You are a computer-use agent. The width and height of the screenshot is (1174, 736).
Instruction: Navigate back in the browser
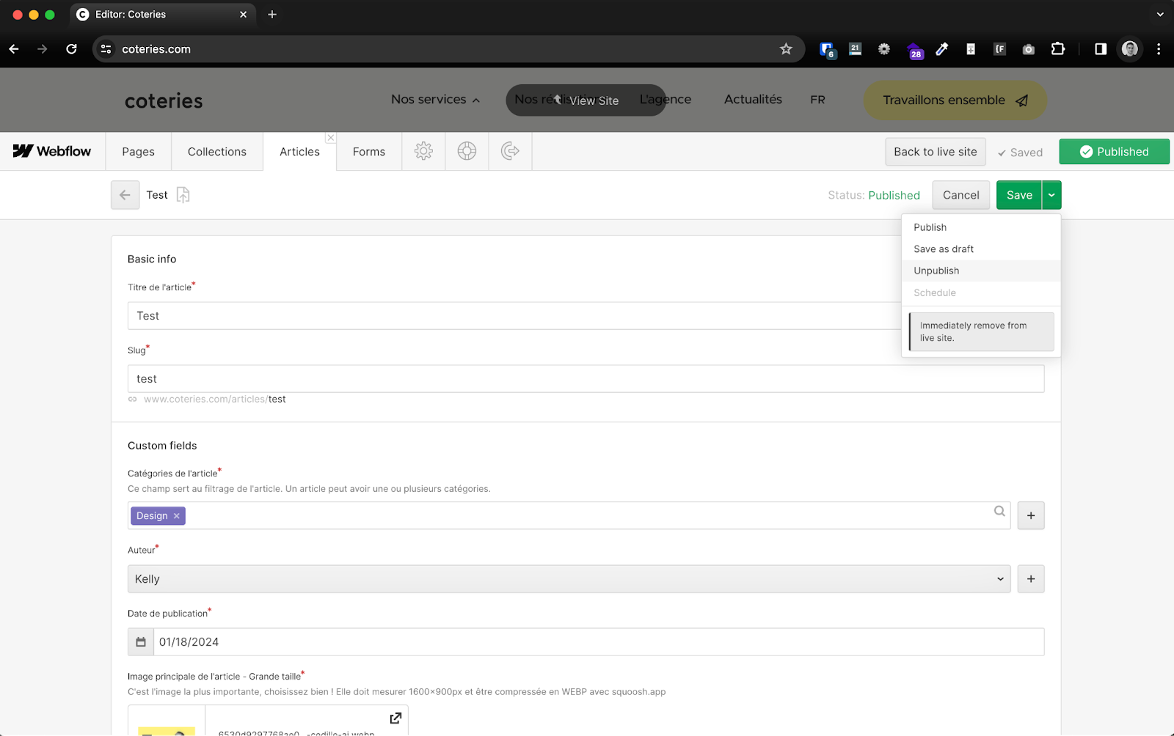14,49
